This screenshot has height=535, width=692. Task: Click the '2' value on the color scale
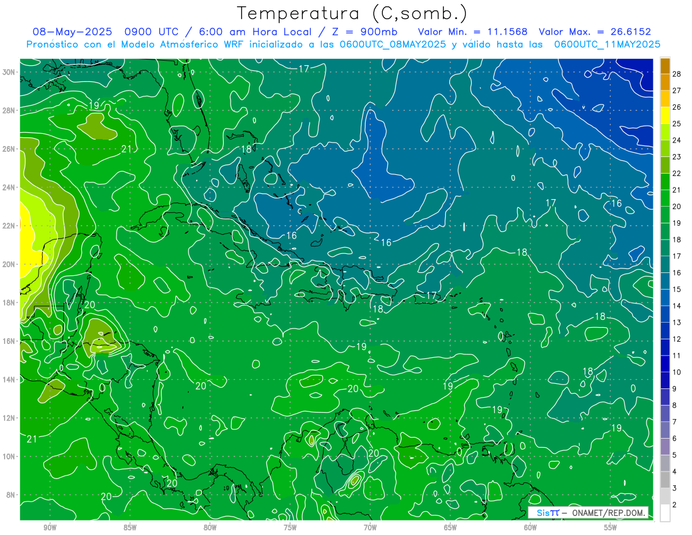click(675, 504)
